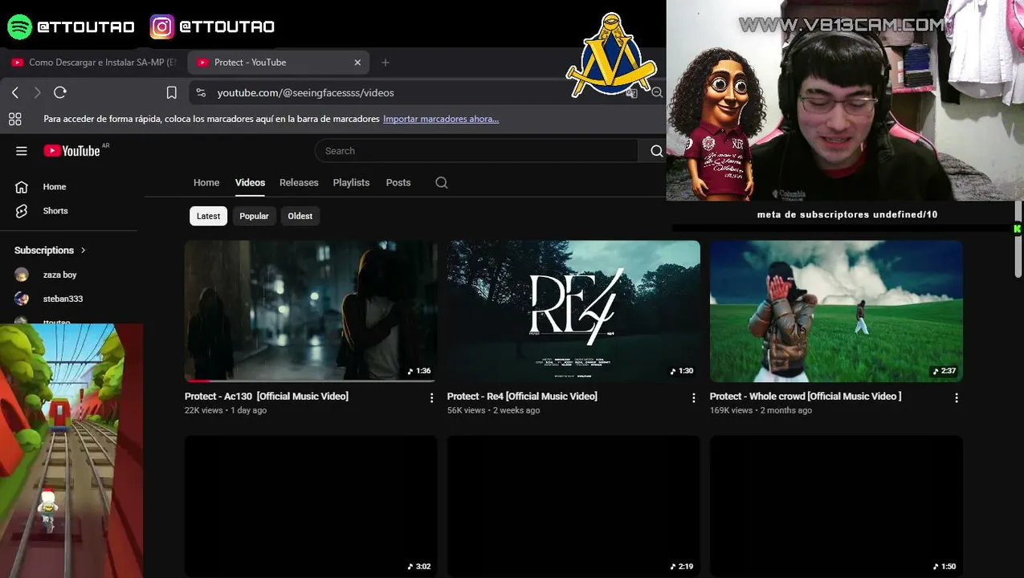Click title Protect - Whole crowd [Official Music Video]
The height and width of the screenshot is (578, 1024).
tap(806, 397)
